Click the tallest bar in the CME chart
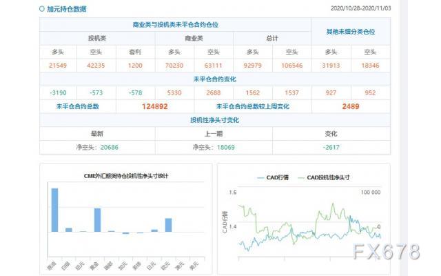The width and height of the screenshot is (441, 276). [x=54, y=210]
